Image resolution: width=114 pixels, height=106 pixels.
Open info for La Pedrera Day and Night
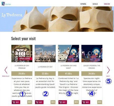click(76, 102)
